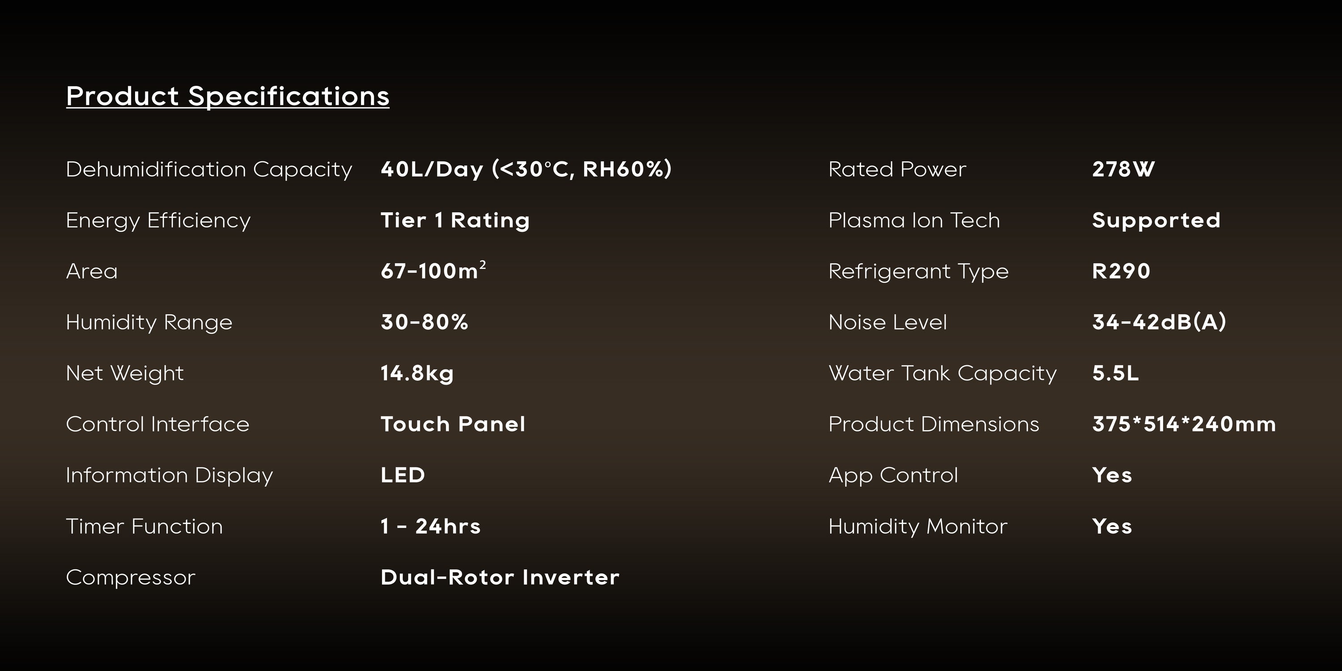Viewport: 1342px width, 671px height.
Task: Select the R290 refrigerant value
Action: (x=1121, y=271)
